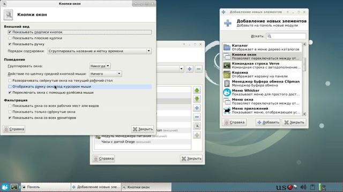The image size is (343, 192).
Task: Select Меню Whisker mouse icon
Action: pos(227,92)
